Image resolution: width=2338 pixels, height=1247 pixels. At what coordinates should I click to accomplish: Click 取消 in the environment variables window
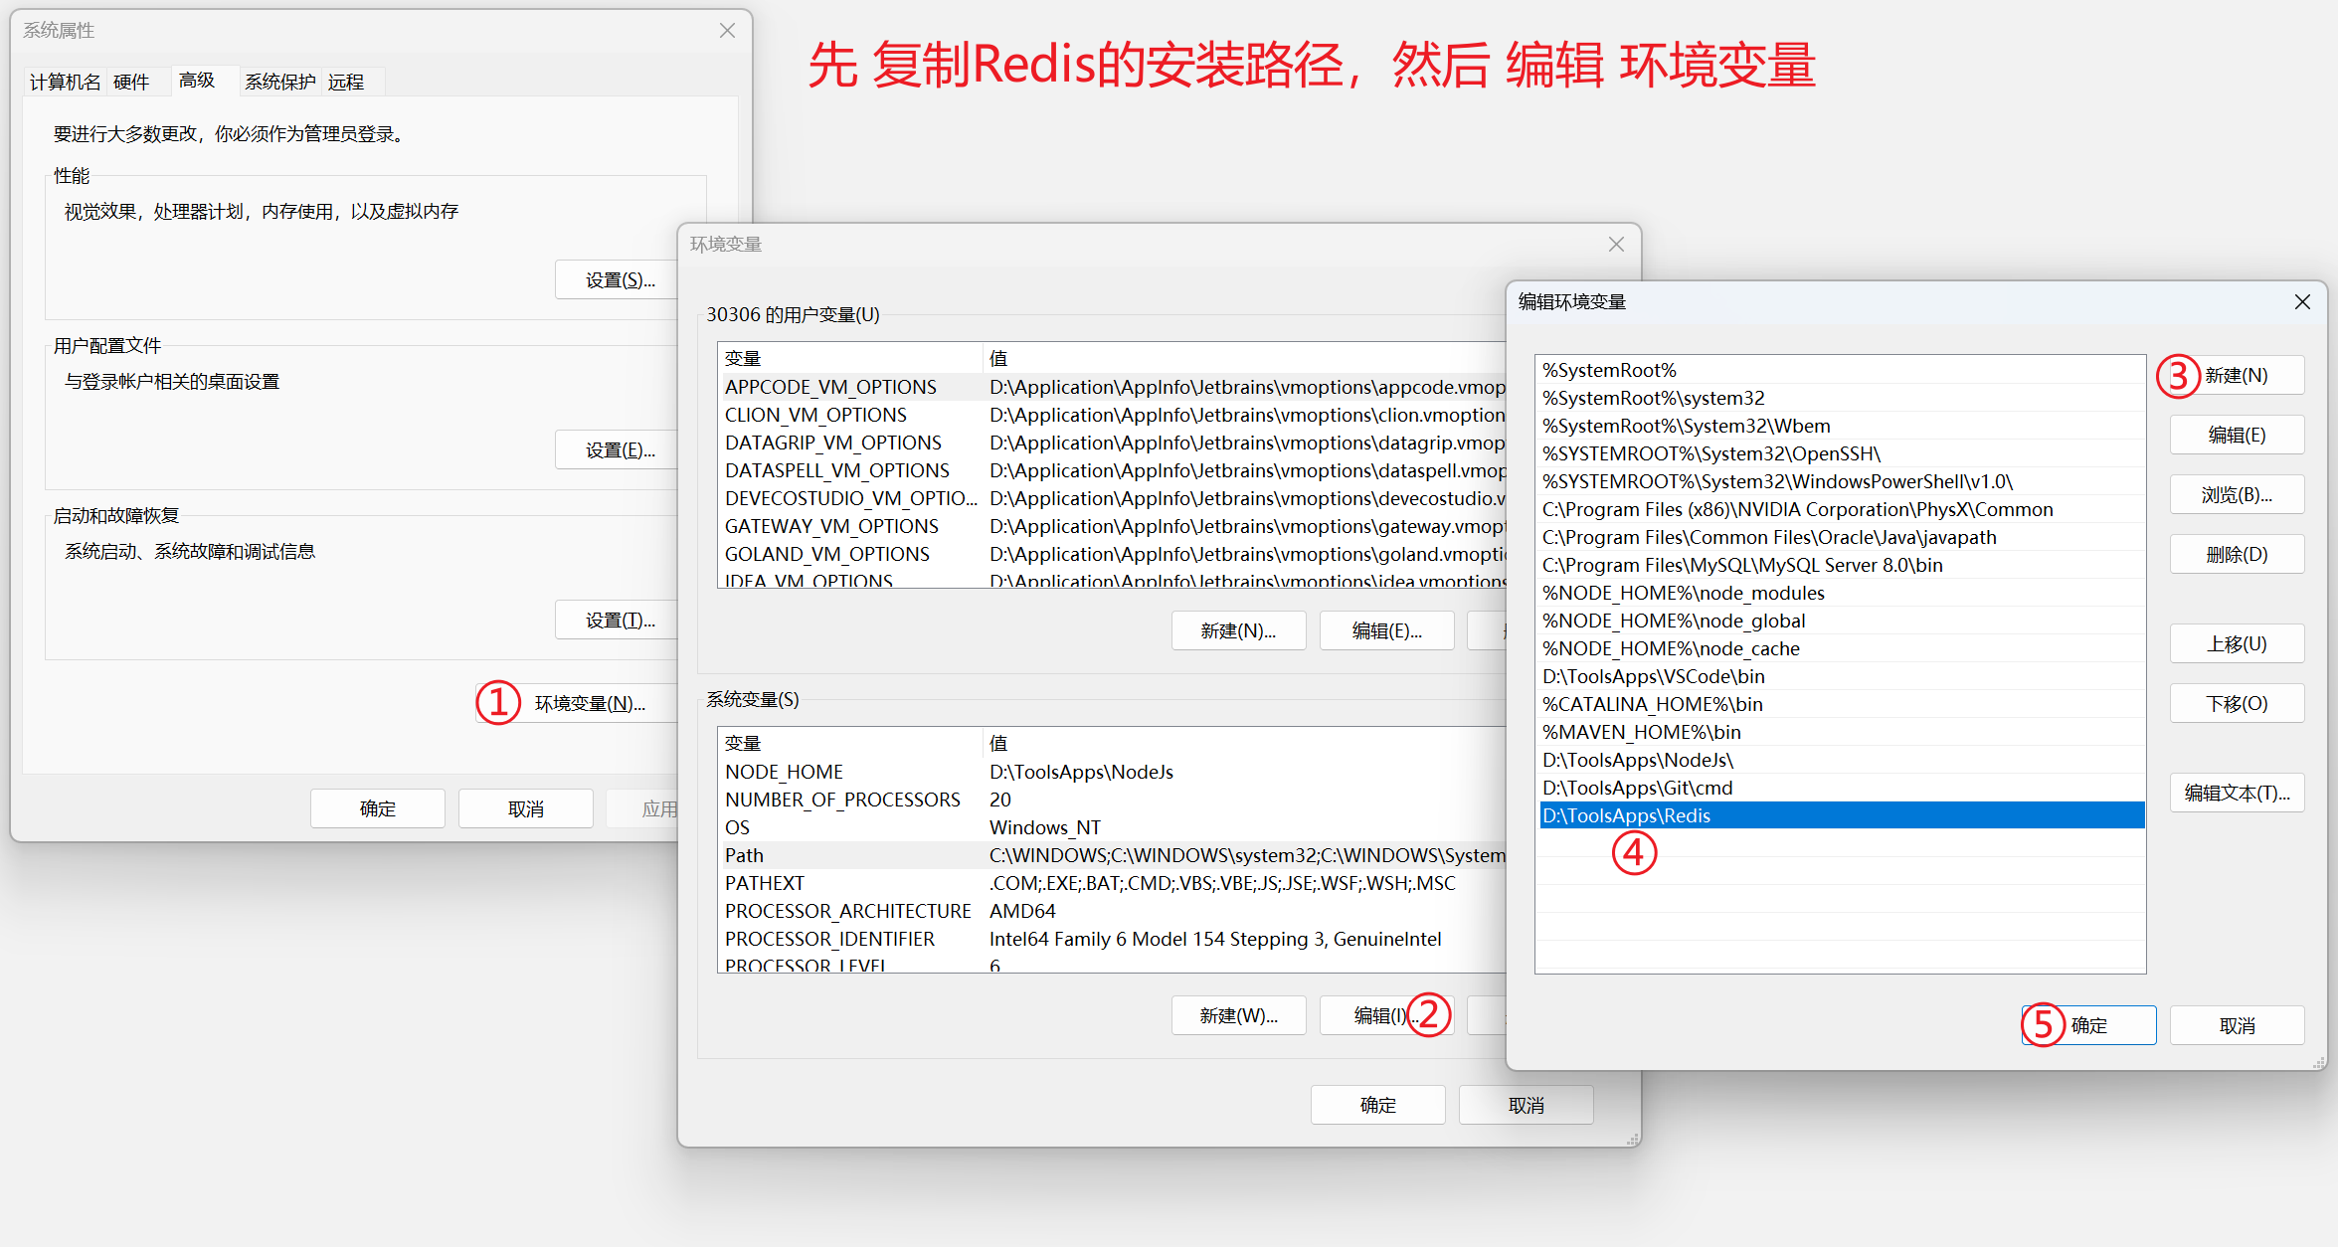(x=1526, y=1105)
